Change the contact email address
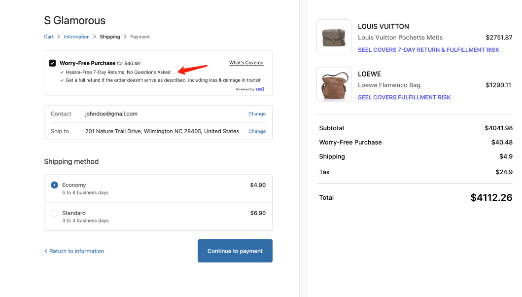 pyautogui.click(x=257, y=114)
